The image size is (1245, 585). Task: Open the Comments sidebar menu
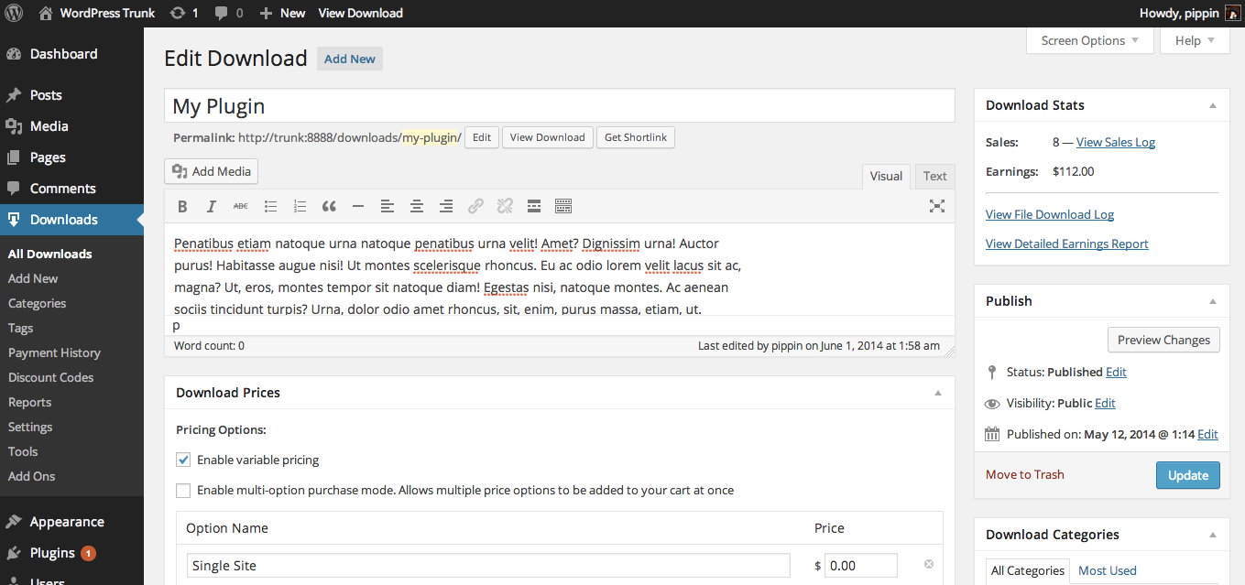pyautogui.click(x=71, y=189)
